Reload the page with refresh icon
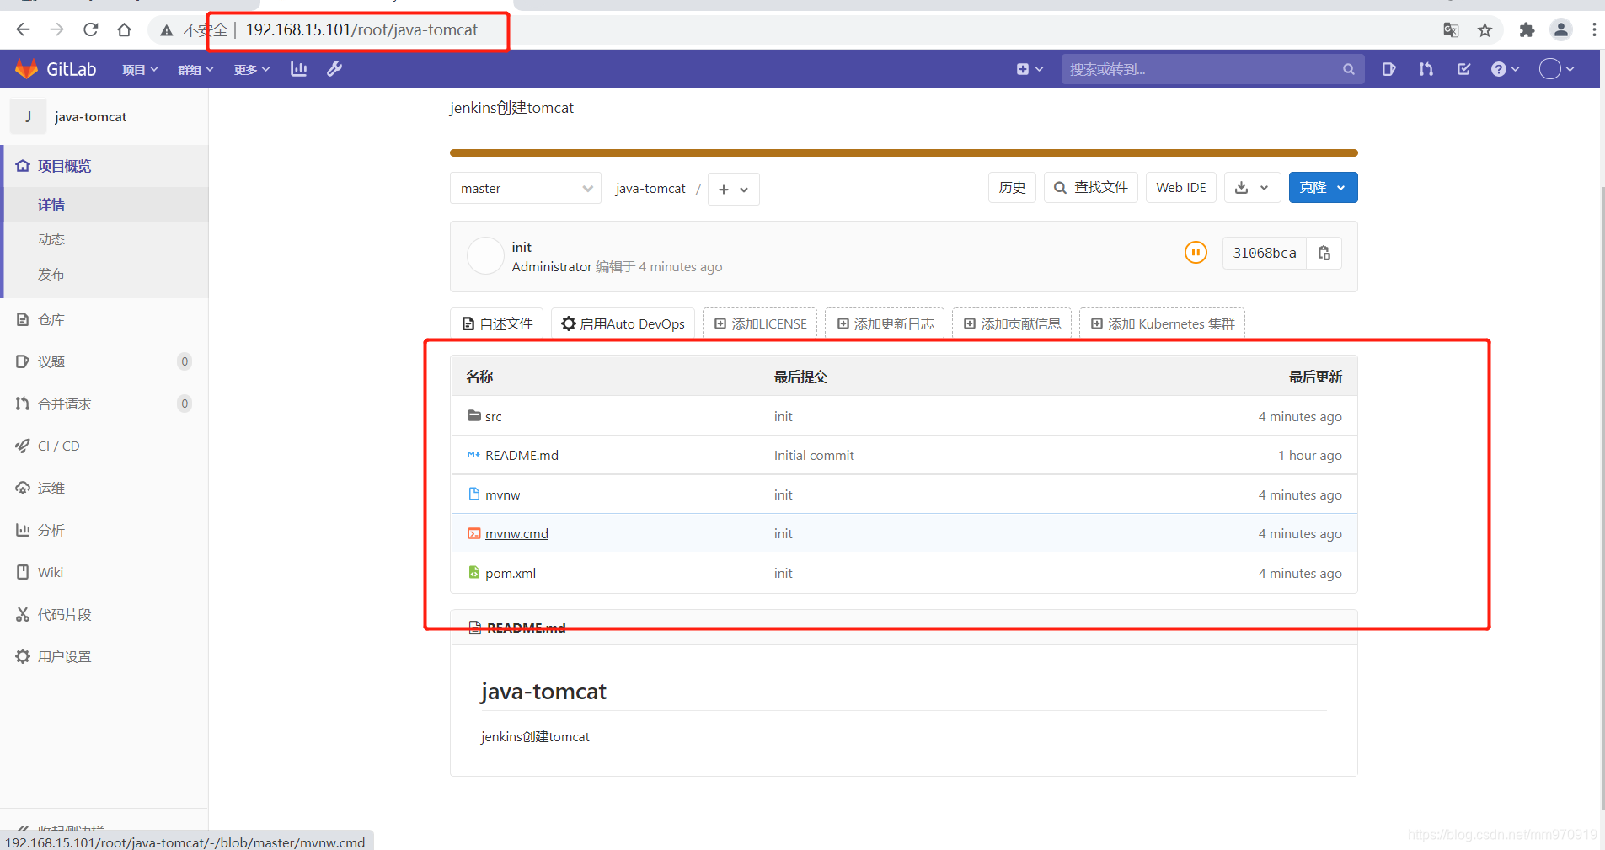The image size is (1605, 850). point(90,30)
